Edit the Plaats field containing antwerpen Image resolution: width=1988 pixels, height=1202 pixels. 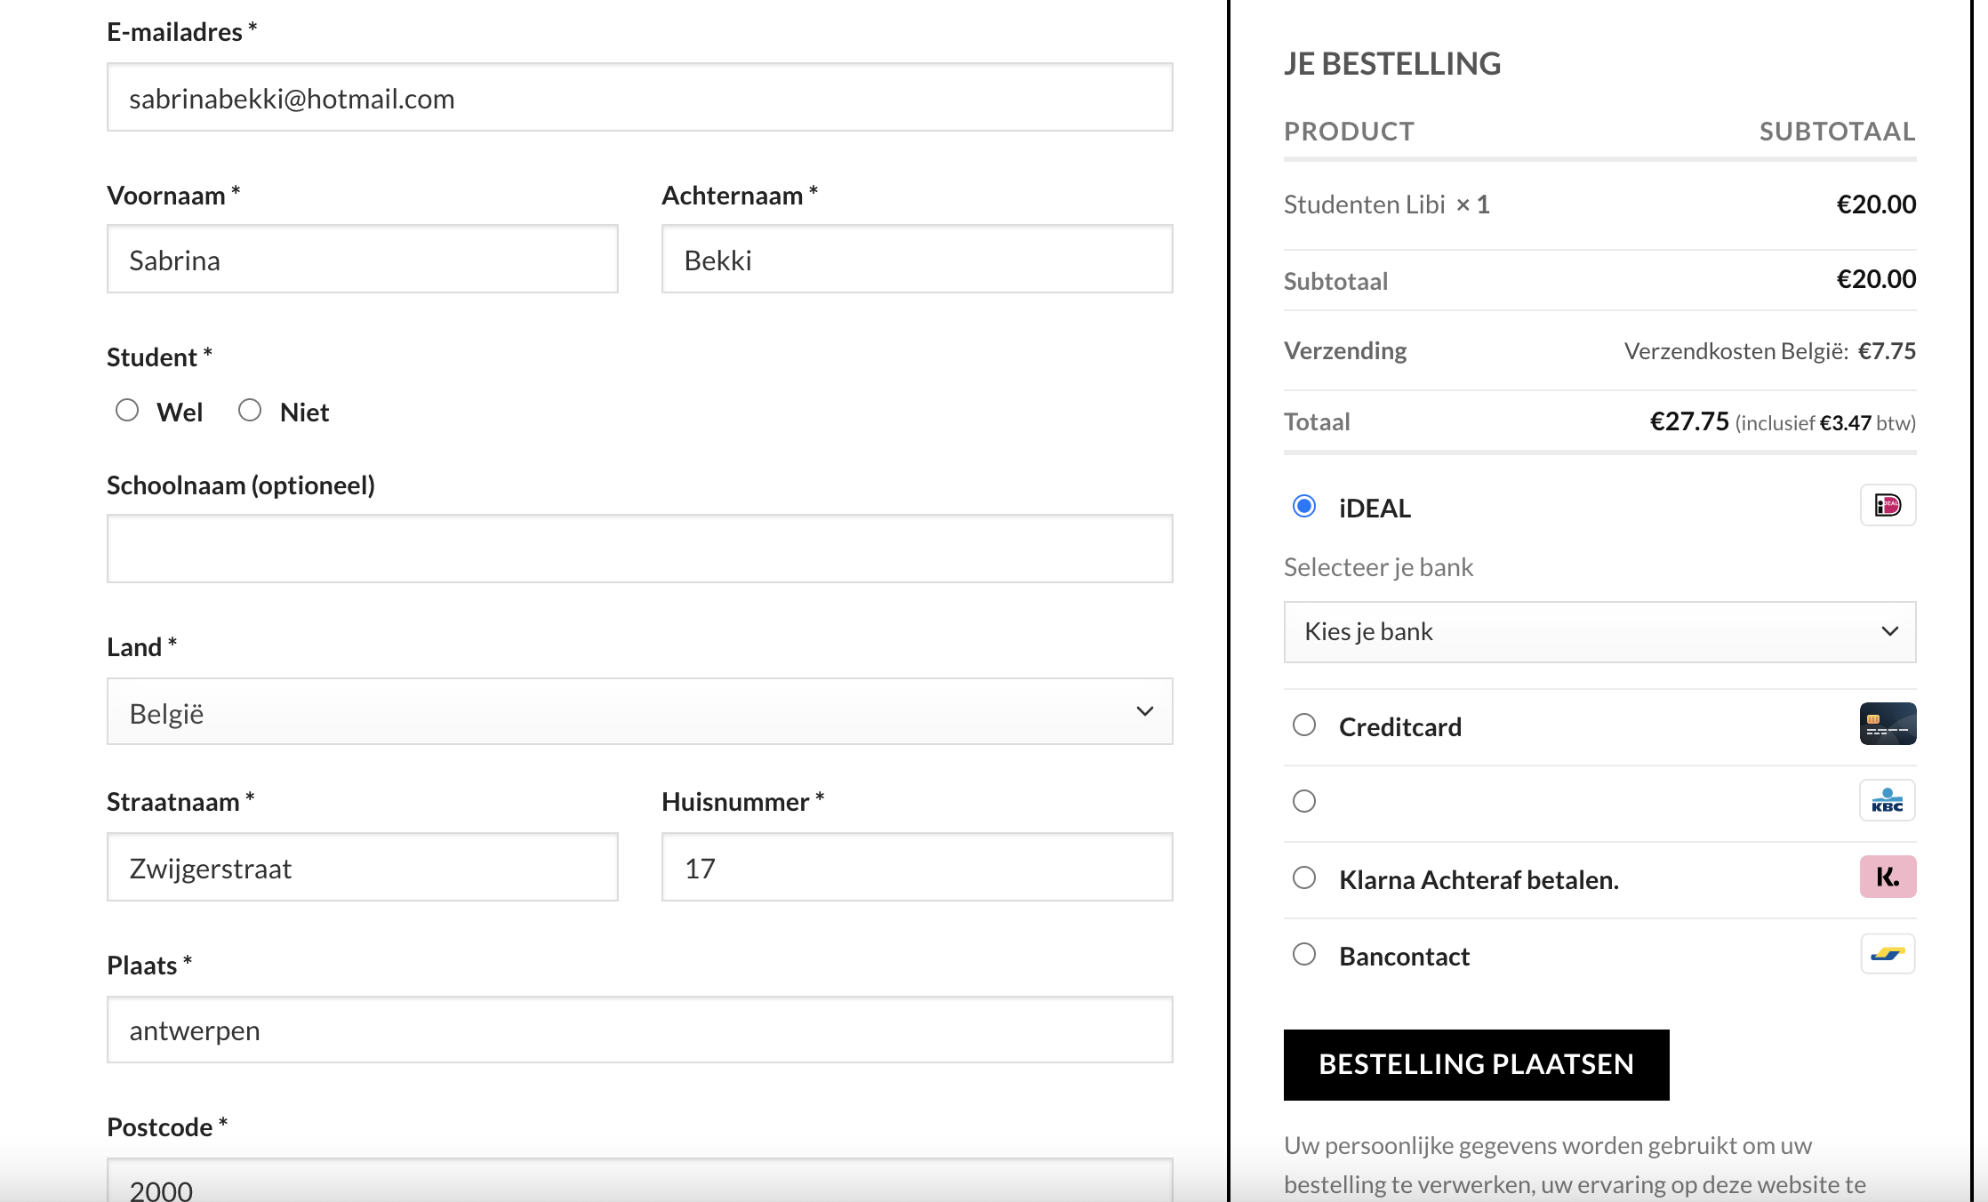(638, 1030)
